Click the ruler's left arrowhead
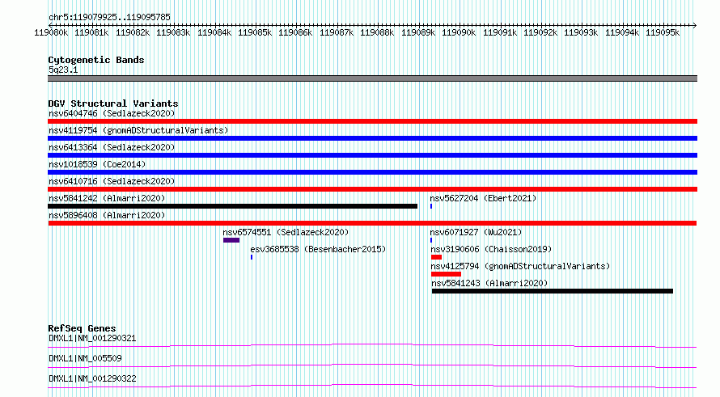This screenshot has width=720, height=397. (x=50, y=25)
